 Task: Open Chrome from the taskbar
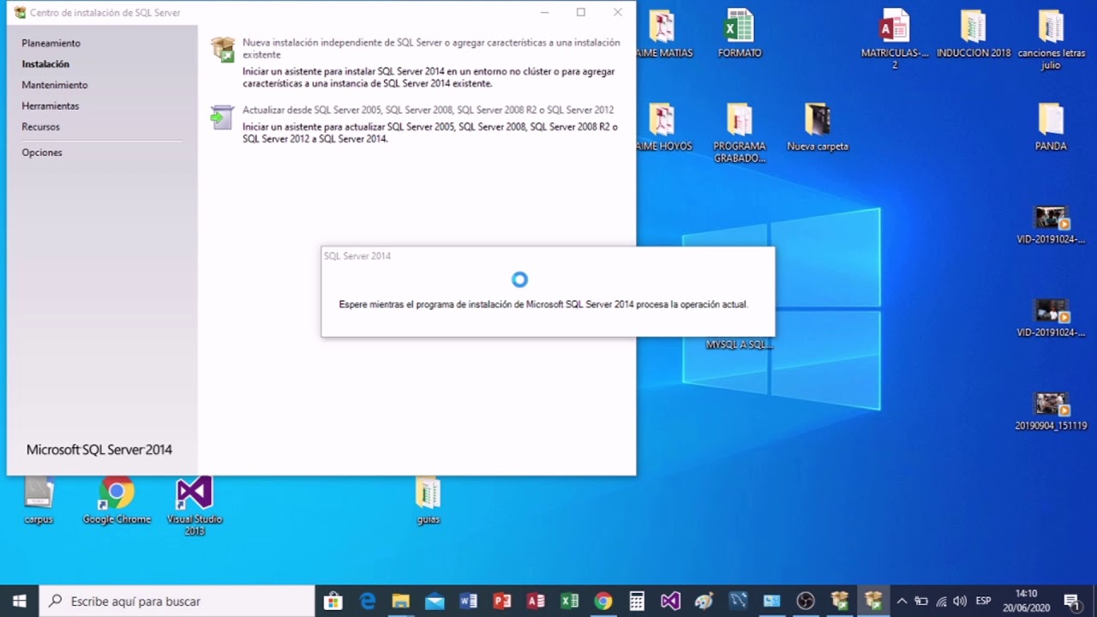(603, 601)
